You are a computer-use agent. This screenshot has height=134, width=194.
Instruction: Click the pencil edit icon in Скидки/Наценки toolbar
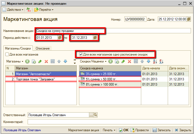[x=123, y=61]
